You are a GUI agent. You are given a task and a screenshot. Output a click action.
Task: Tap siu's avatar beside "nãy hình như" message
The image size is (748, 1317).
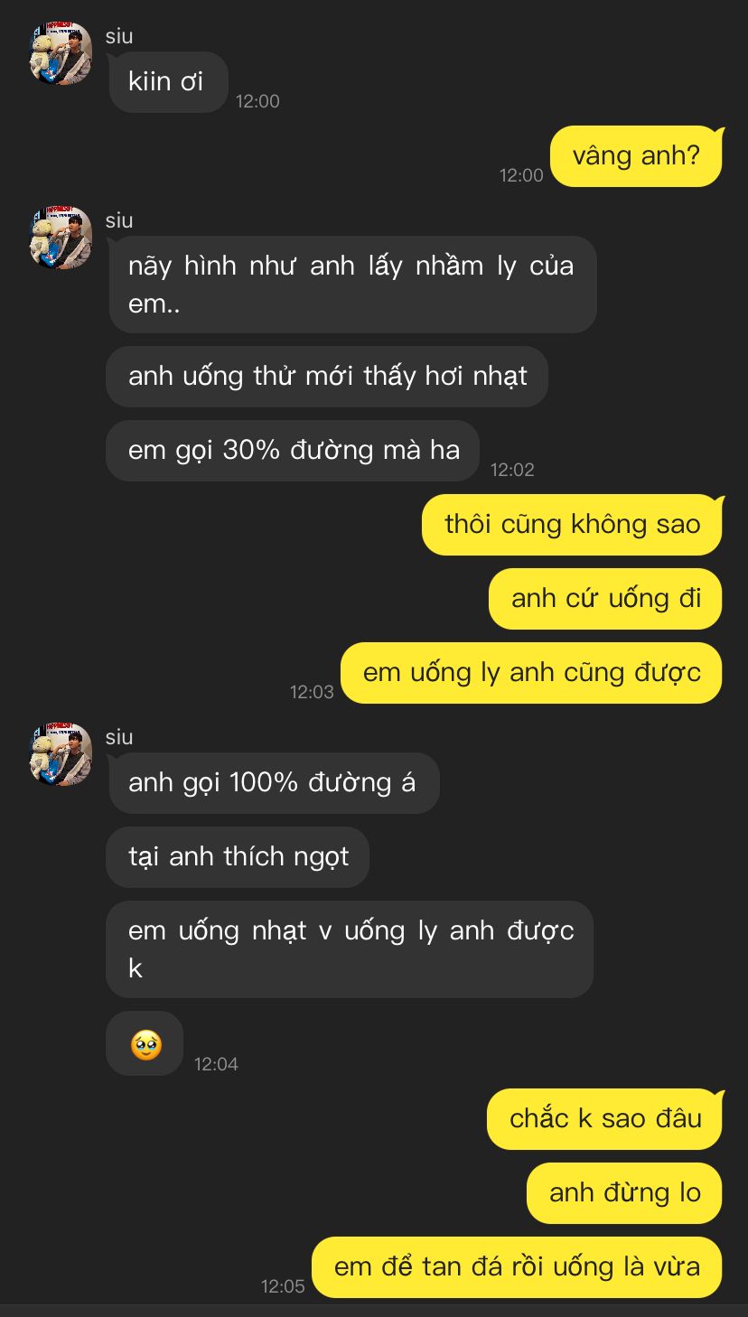click(61, 238)
